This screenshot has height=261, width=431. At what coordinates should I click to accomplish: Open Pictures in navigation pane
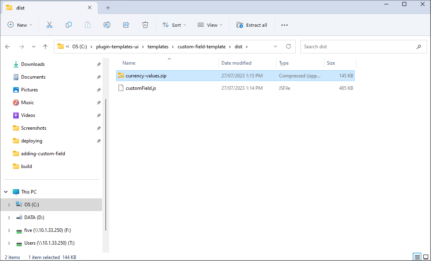pos(30,90)
